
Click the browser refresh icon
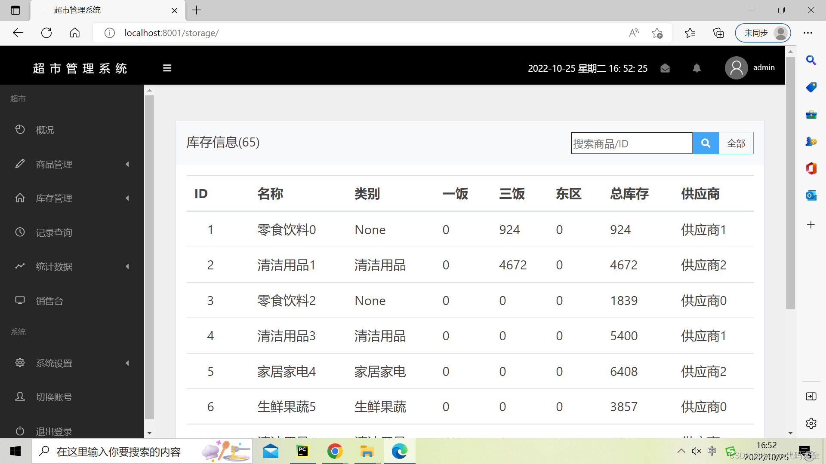point(46,33)
